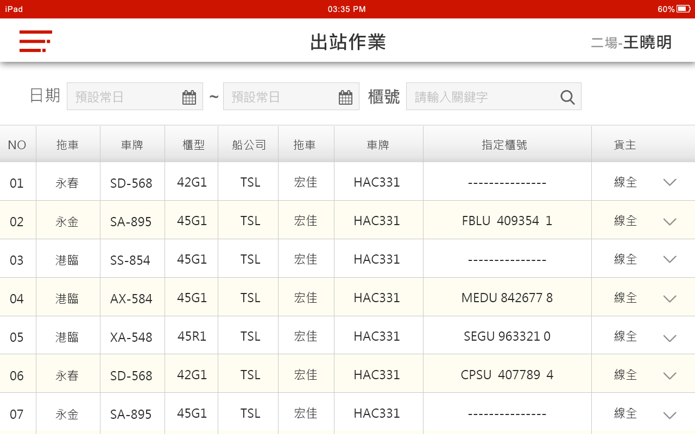Expand row 05 details chevron
This screenshot has height=434, width=695.
coord(669,338)
